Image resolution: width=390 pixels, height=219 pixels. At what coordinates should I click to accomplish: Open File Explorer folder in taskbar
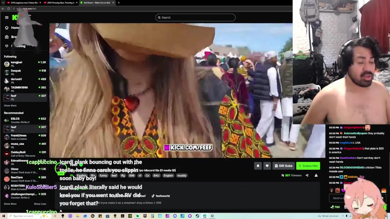[x=77, y=216]
